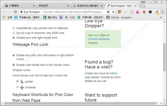Click the dark circle K extension icon
Image resolution: width=167 pixels, height=106 pixels.
150,12
